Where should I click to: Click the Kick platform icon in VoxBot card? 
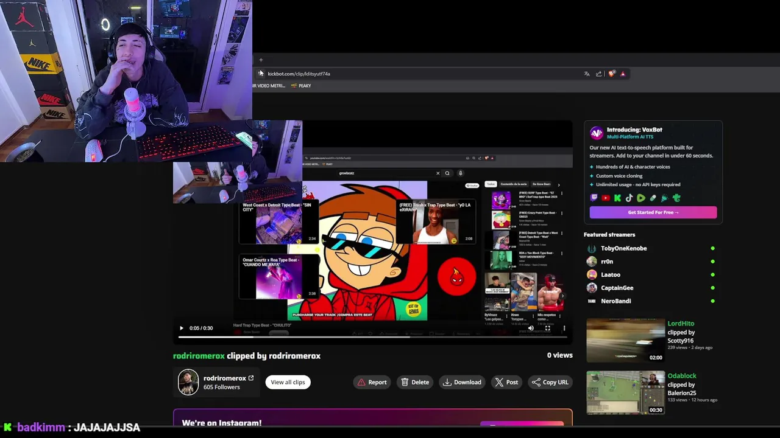click(617, 198)
